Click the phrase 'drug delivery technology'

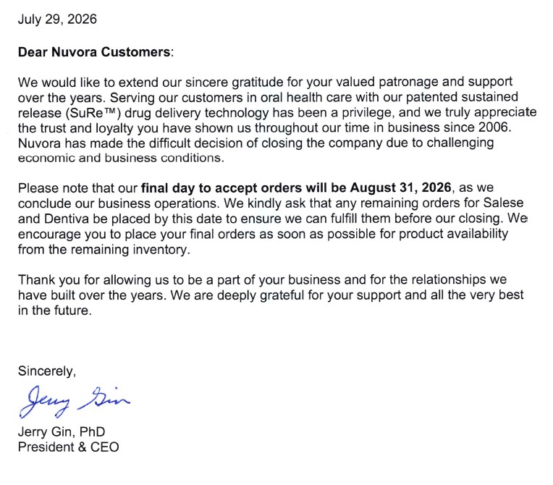coord(197,113)
